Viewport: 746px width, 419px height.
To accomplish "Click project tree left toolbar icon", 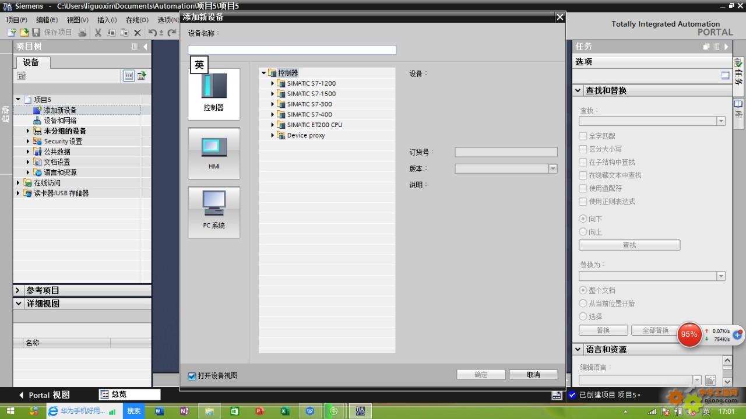I will (x=21, y=76).
